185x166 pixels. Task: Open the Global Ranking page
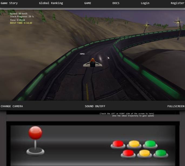(51, 3)
